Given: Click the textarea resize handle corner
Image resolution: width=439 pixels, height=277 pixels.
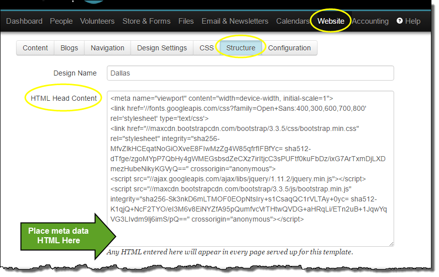Looking at the screenshot, I should [391, 244].
